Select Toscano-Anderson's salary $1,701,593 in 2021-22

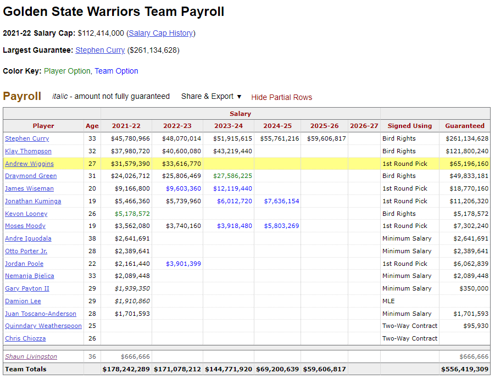pyautogui.click(x=132, y=314)
